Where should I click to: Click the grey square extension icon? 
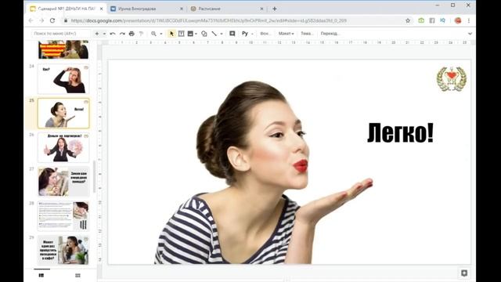pos(432,20)
